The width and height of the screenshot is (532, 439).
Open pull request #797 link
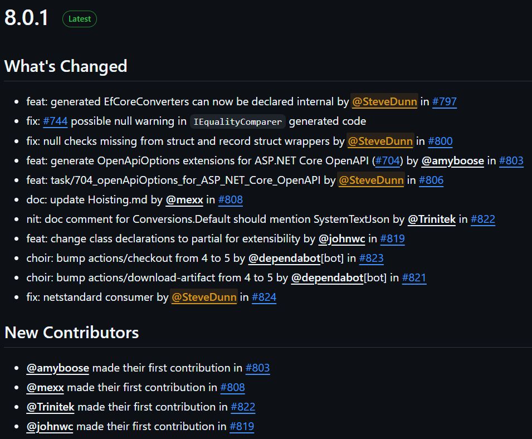445,102
